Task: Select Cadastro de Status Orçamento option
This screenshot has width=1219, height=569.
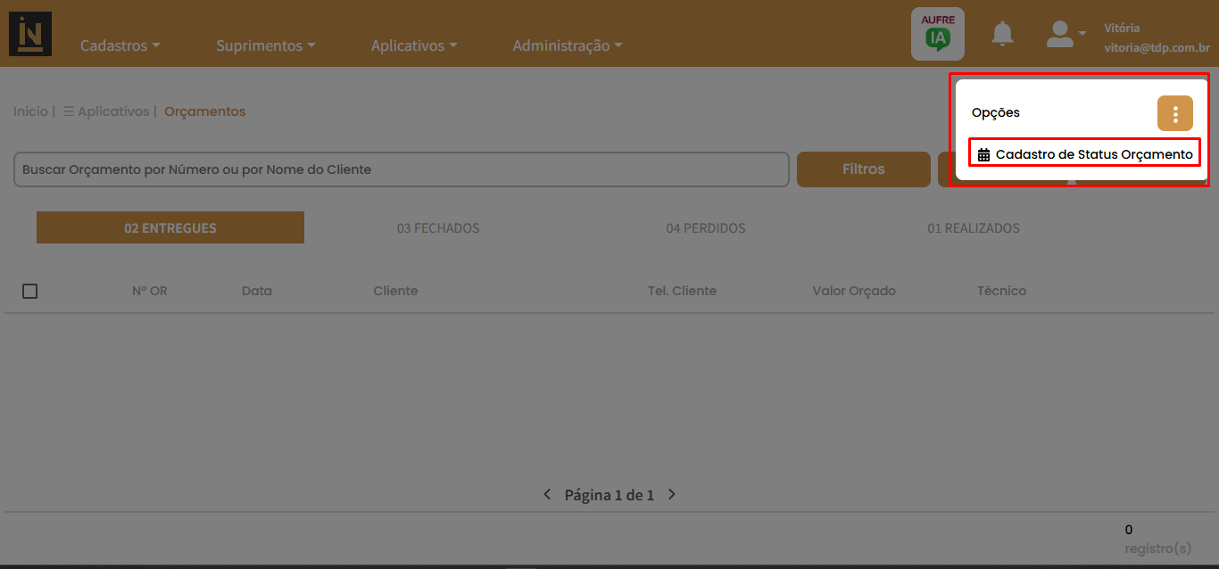Action: coord(1084,154)
